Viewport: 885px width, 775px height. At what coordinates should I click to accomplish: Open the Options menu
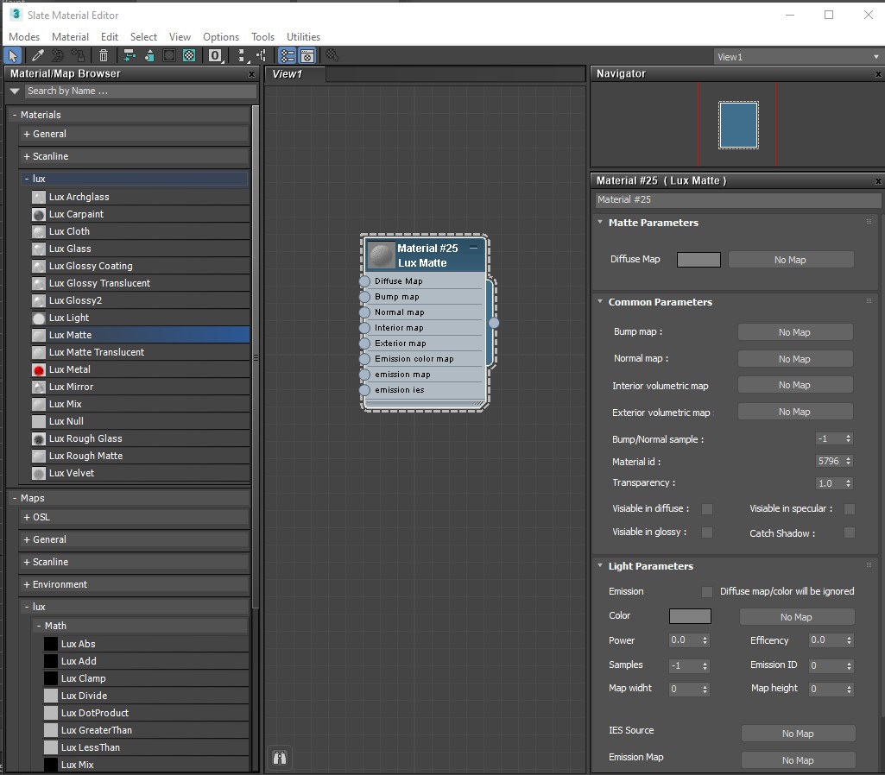click(221, 37)
